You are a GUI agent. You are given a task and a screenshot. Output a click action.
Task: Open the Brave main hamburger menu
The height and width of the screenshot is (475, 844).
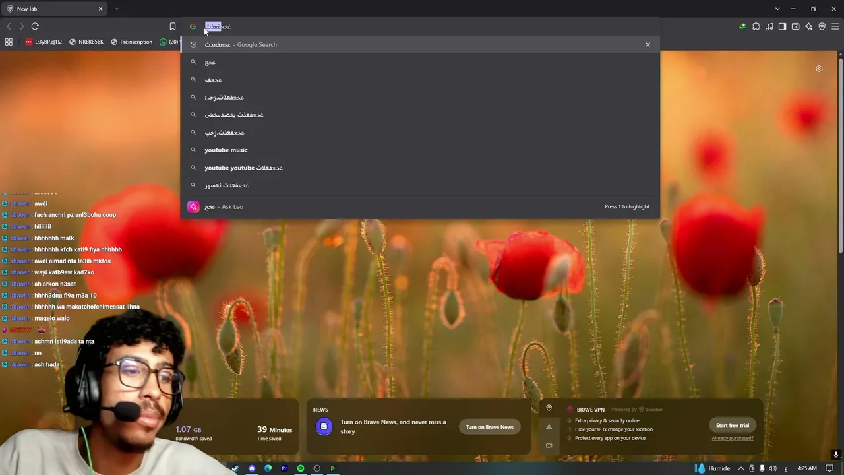click(835, 26)
